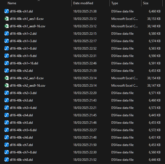Select file name dl16-48k-ch5.dsl
Viewport: 165px width, 164px height.
point(21,123)
